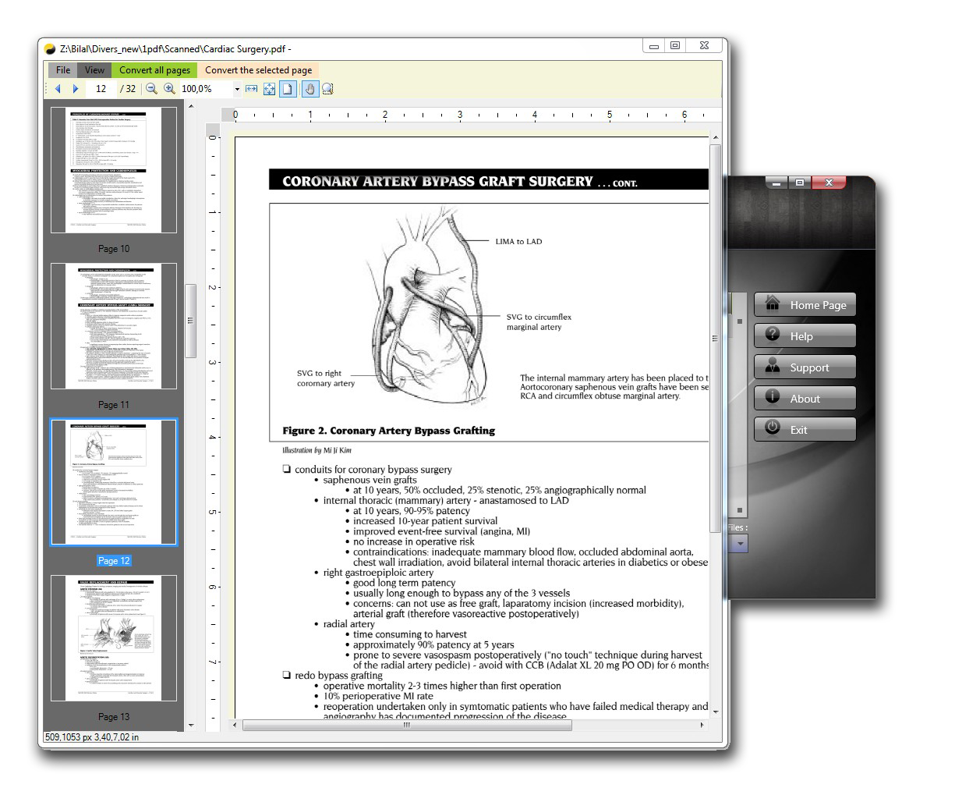Select the hand pan tool
Viewport: 955px width, 795px height.
tap(309, 89)
